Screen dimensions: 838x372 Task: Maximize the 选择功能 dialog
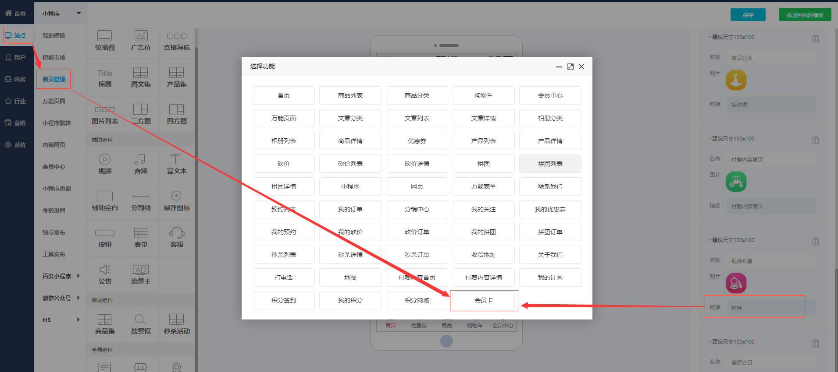[x=570, y=67]
